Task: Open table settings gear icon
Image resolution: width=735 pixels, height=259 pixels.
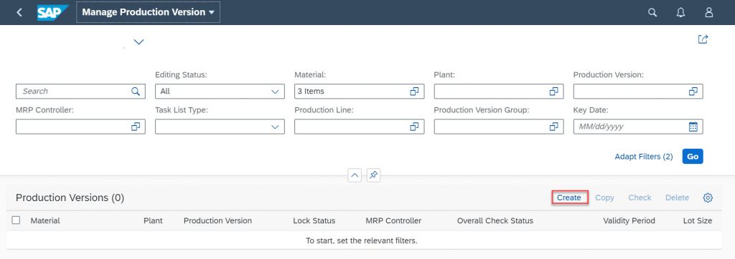Action: click(708, 197)
